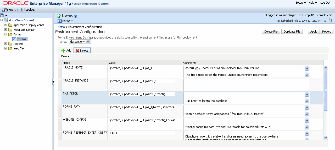Apply the environment configuration changes
Image resolution: width=335 pixels, height=150 pixels.
point(314,32)
